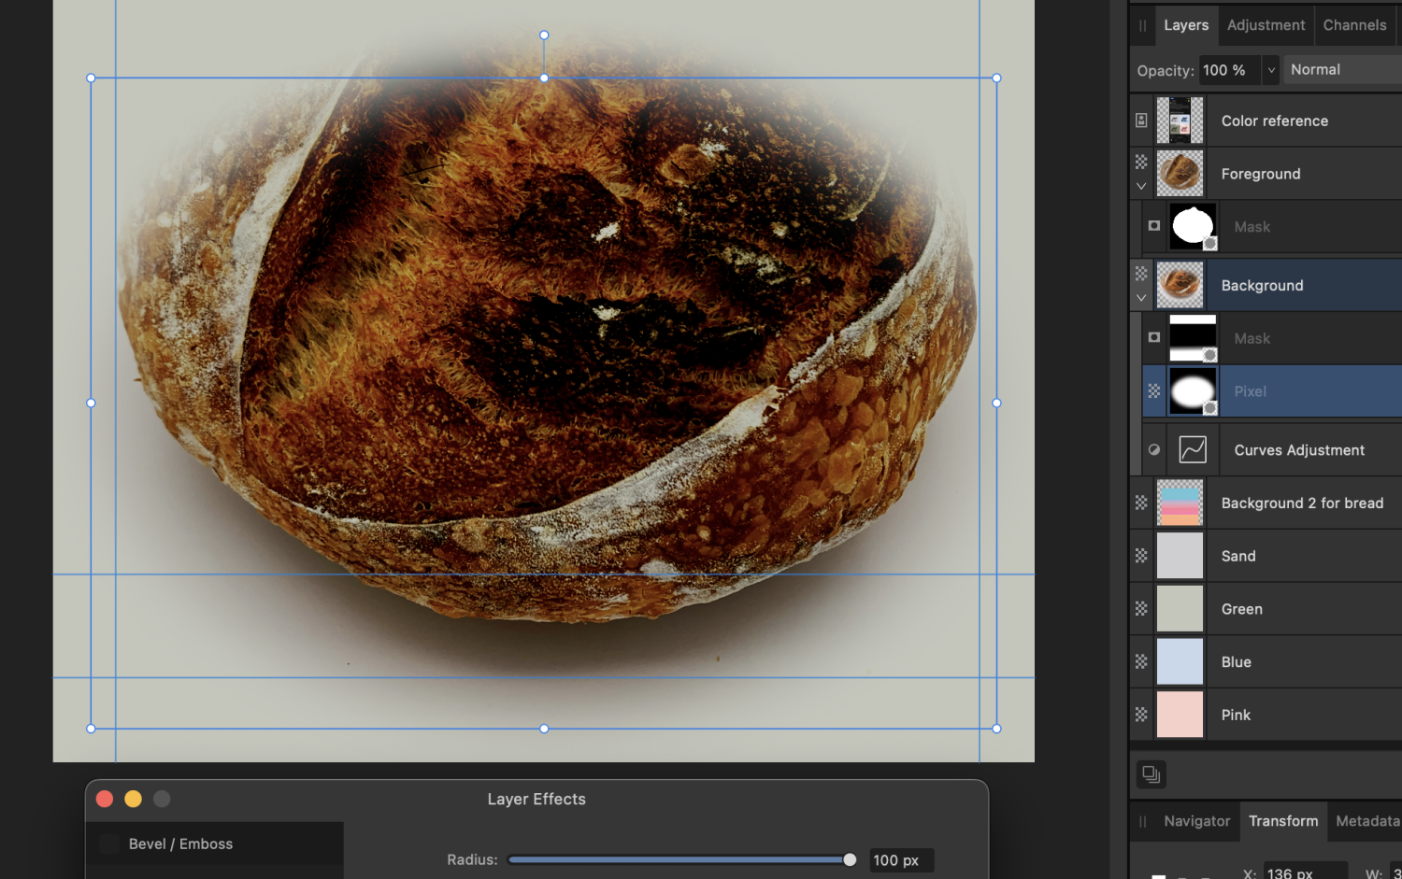Viewport: 1402px width, 879px height.
Task: Select the Curves Adjustment layer icon
Action: (x=1192, y=449)
